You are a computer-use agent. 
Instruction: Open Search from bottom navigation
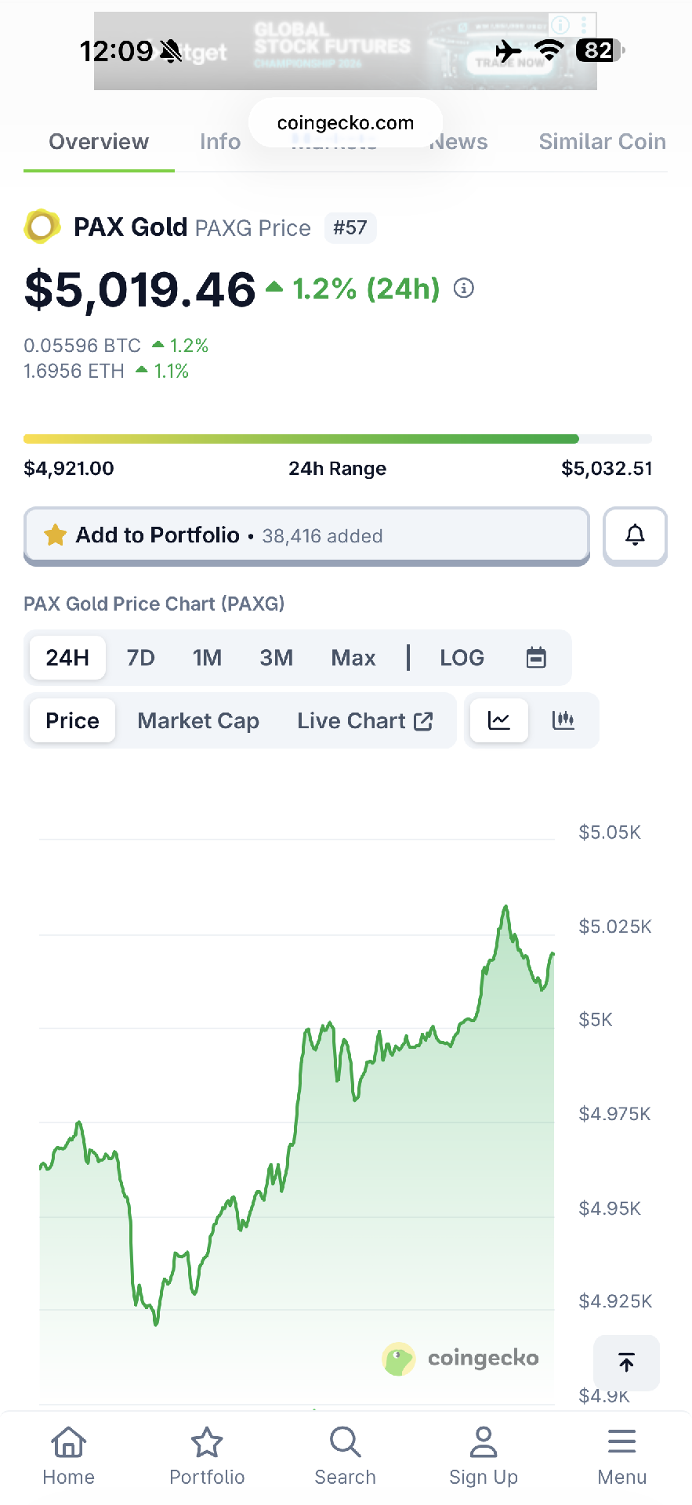click(x=345, y=1456)
